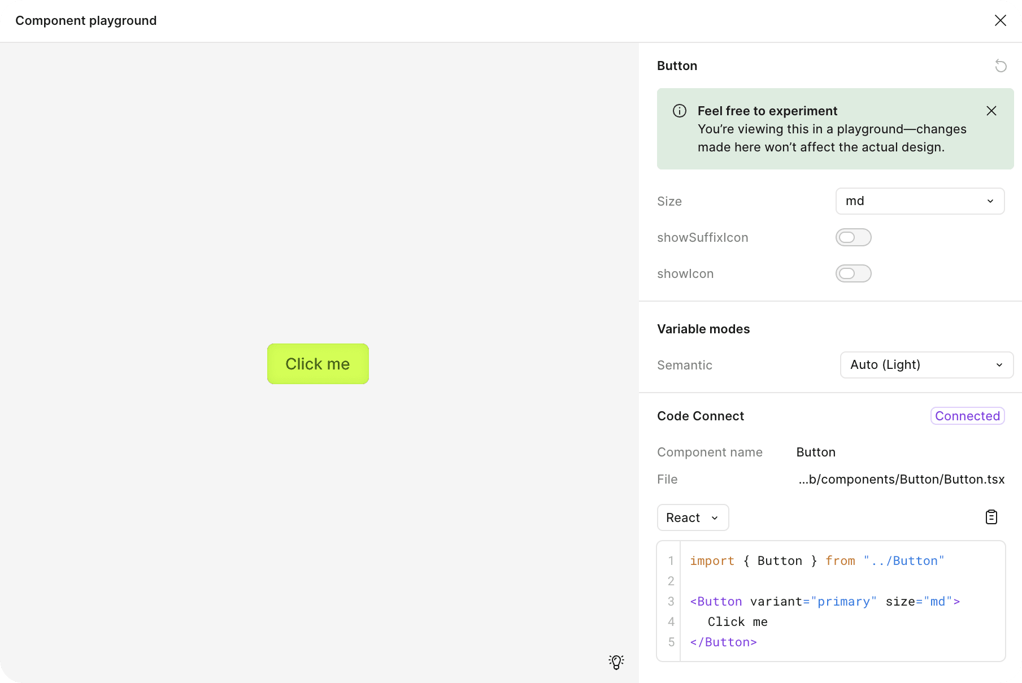This screenshot has width=1022, height=683.
Task: Click the showSuffixIcon label
Action: [x=703, y=237]
